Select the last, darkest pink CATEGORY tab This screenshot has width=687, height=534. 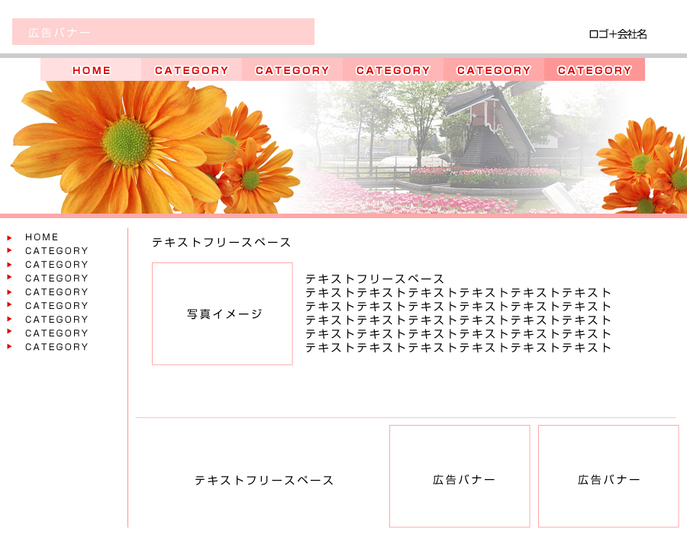595,69
